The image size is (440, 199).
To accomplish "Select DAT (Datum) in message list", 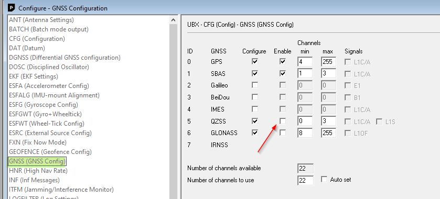I will pos(27,48).
